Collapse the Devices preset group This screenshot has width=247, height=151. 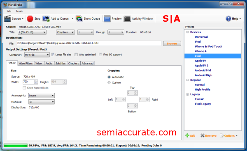click(187, 32)
